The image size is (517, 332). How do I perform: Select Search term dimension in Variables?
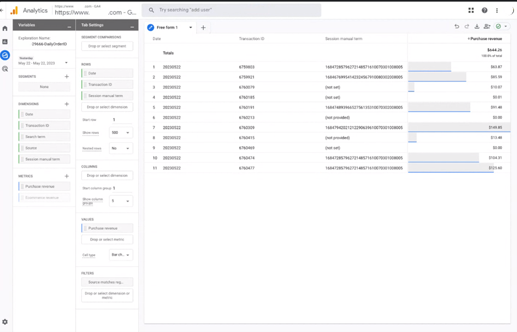click(44, 137)
